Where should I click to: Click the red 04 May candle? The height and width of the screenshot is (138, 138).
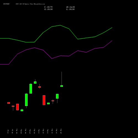[x=17, y=107]
